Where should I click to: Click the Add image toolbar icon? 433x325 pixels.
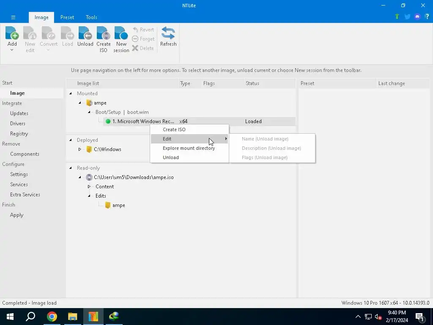click(12, 33)
